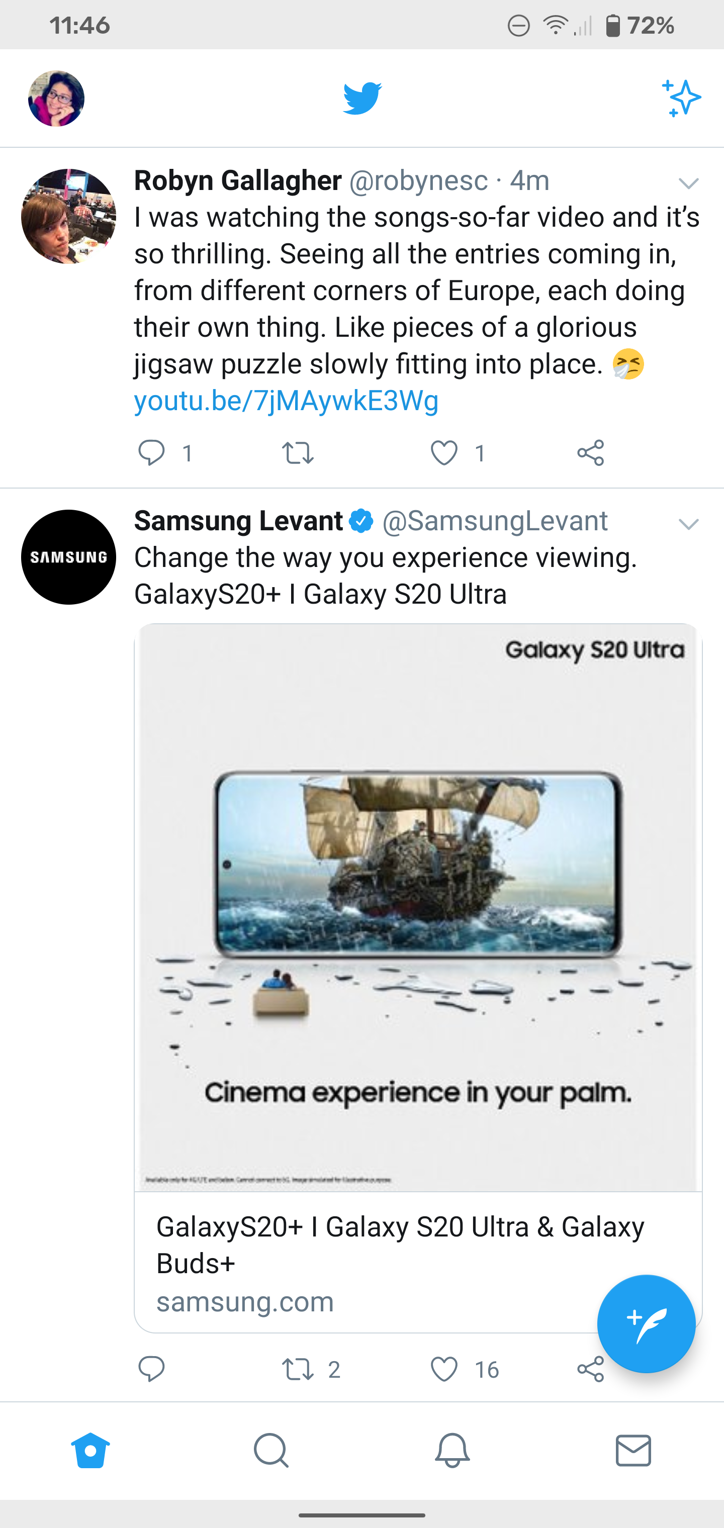Tap the Twitter bird logo
724x1528 pixels.
click(362, 98)
